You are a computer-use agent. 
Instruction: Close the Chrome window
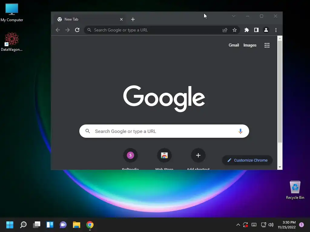tap(275, 16)
